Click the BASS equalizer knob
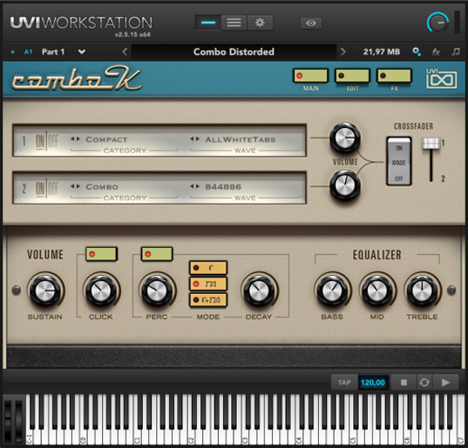The width and height of the screenshot is (468, 448). [332, 291]
